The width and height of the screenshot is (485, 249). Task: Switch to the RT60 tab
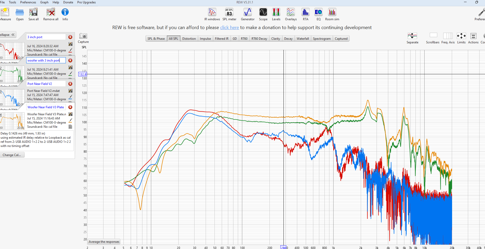244,39
